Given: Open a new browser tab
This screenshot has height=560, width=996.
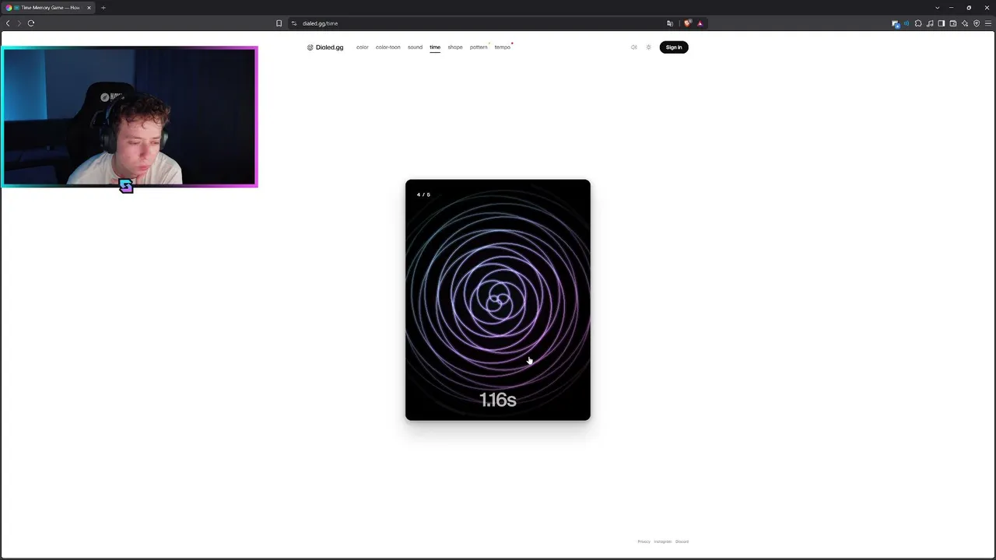Looking at the screenshot, I should [103, 8].
